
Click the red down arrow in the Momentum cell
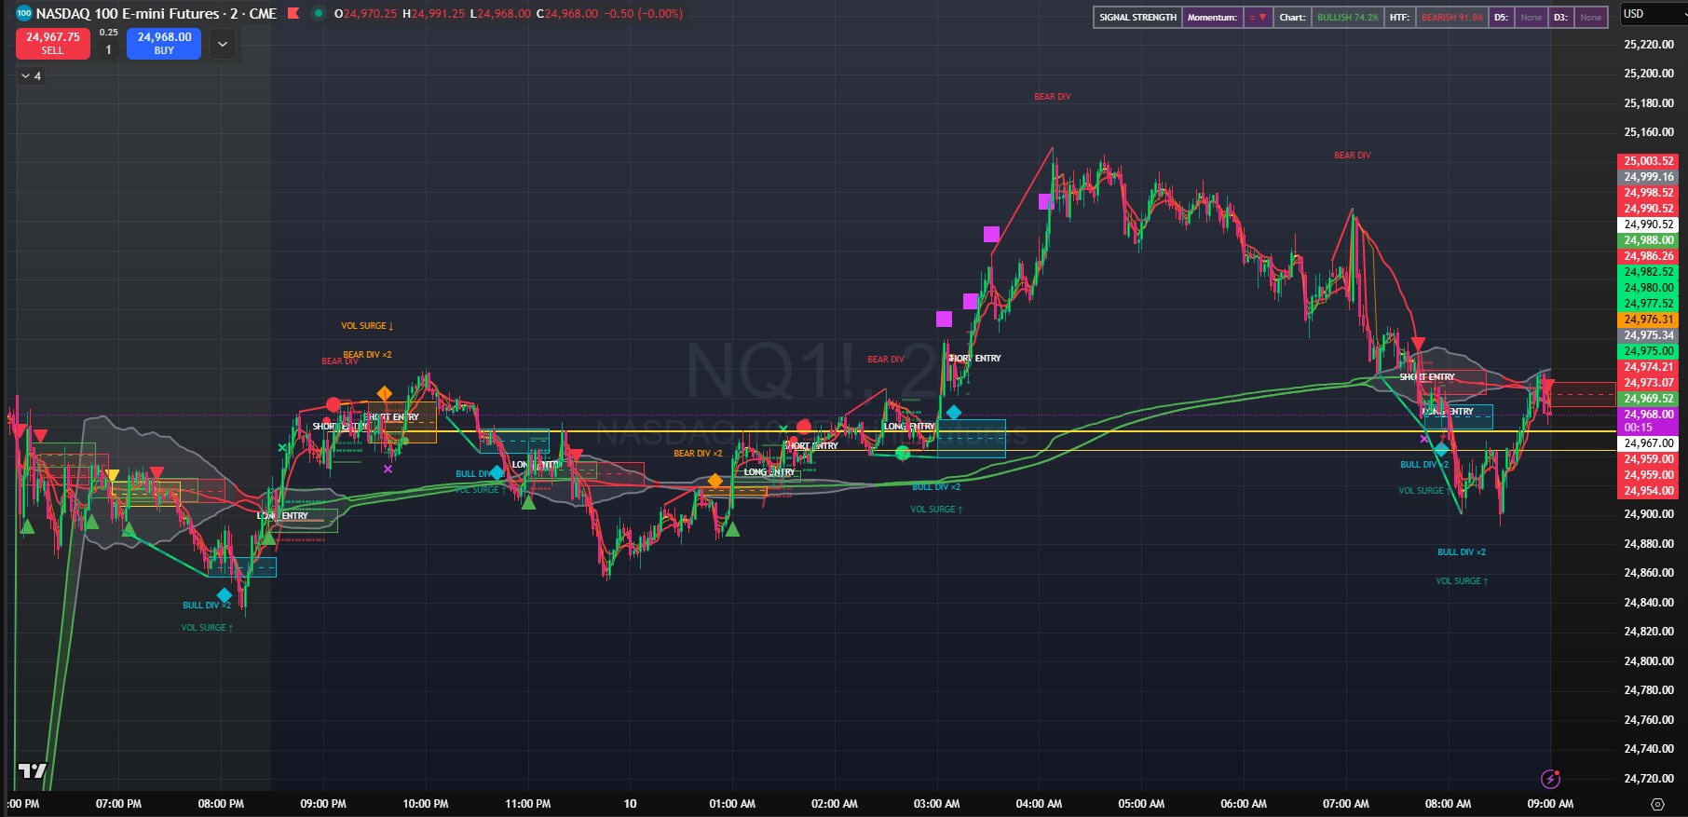click(1263, 18)
